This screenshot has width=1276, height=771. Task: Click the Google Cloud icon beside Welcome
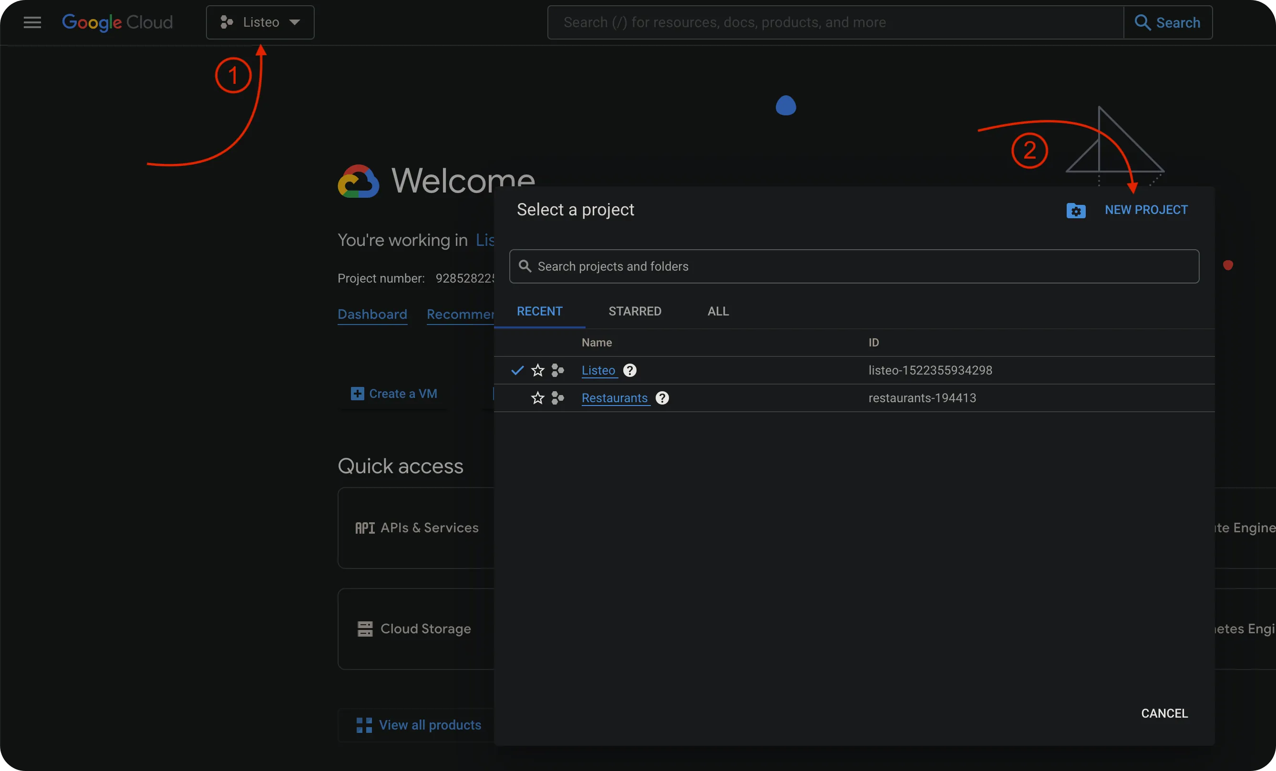[359, 181]
